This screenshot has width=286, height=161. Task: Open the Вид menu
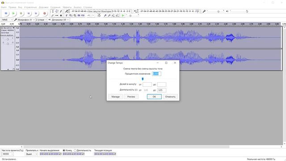[x=20, y=7]
